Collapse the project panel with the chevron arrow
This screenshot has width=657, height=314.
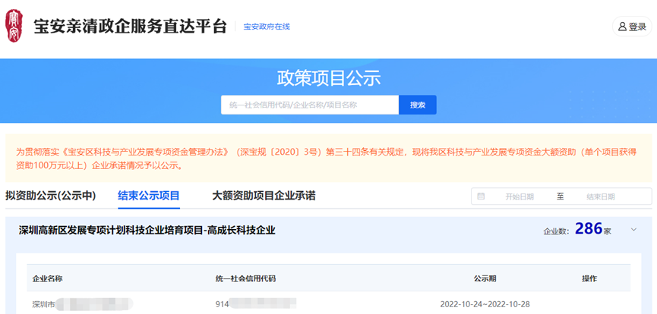point(634,230)
